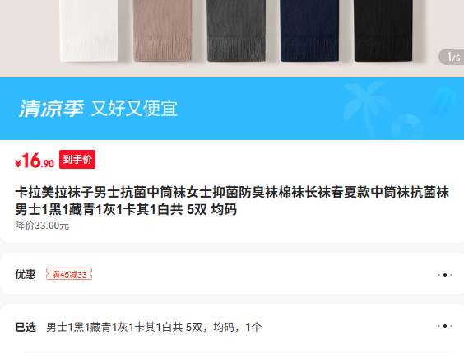Click the navy blue sock in product image
Viewport: 464px width, 364px height.
tap(309, 30)
